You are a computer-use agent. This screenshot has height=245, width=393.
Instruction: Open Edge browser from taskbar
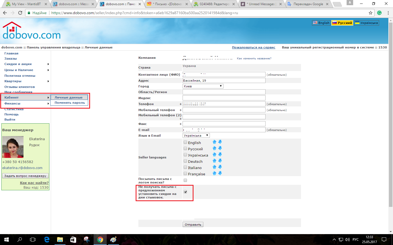47,240
